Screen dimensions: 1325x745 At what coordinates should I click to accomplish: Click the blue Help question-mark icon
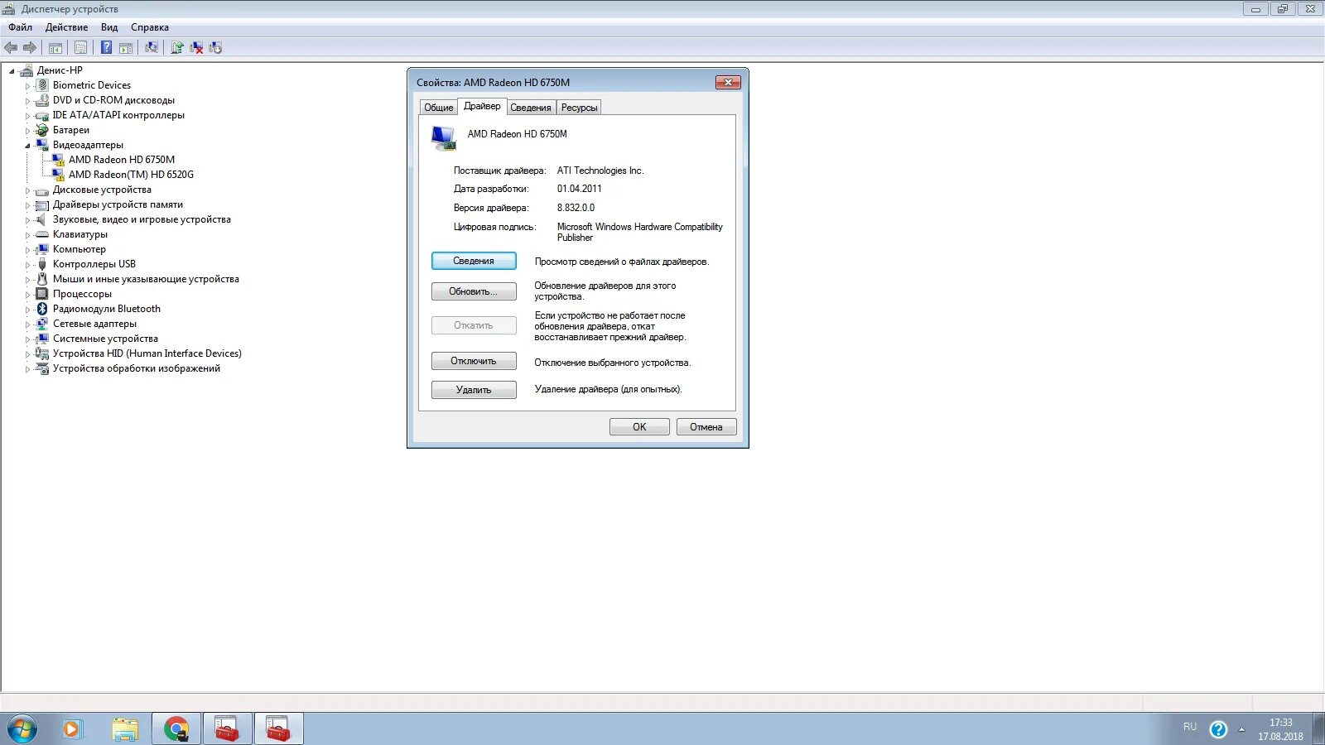click(106, 48)
